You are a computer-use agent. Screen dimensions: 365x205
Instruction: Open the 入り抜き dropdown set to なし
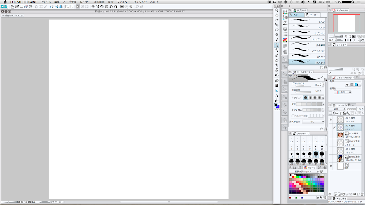pos(313,121)
